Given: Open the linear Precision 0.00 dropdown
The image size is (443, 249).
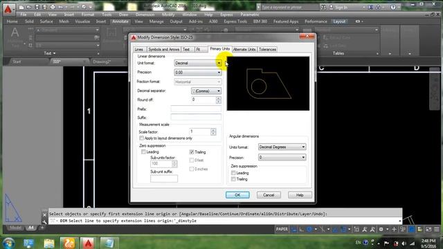Looking at the screenshot, I should 198,73.
